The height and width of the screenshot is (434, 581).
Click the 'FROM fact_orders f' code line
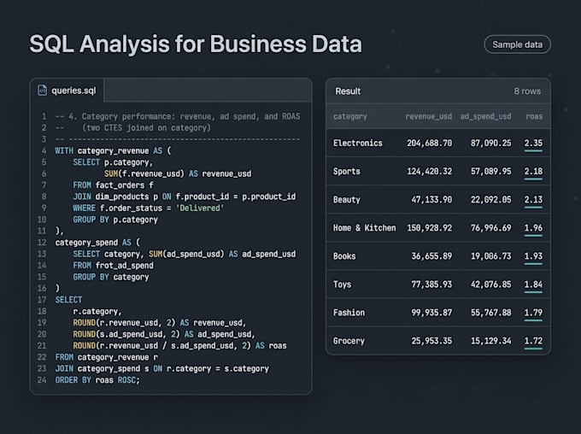tap(113, 185)
